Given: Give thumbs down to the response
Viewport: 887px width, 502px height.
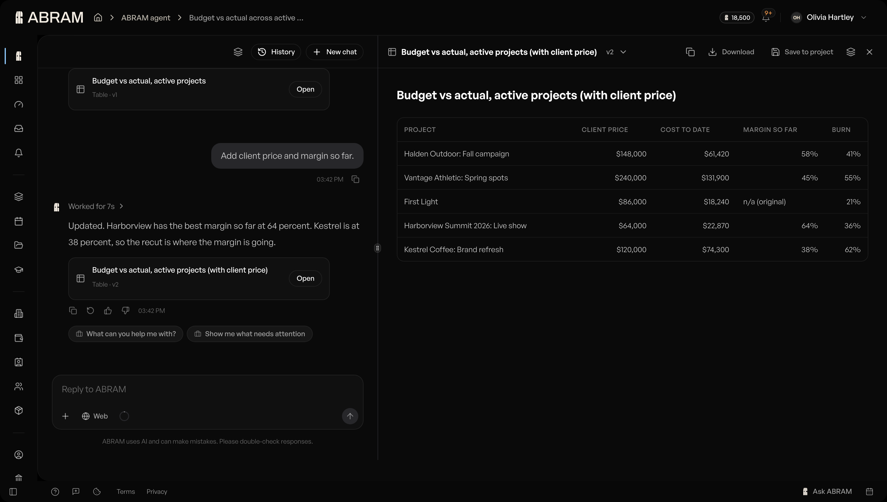Looking at the screenshot, I should point(125,311).
